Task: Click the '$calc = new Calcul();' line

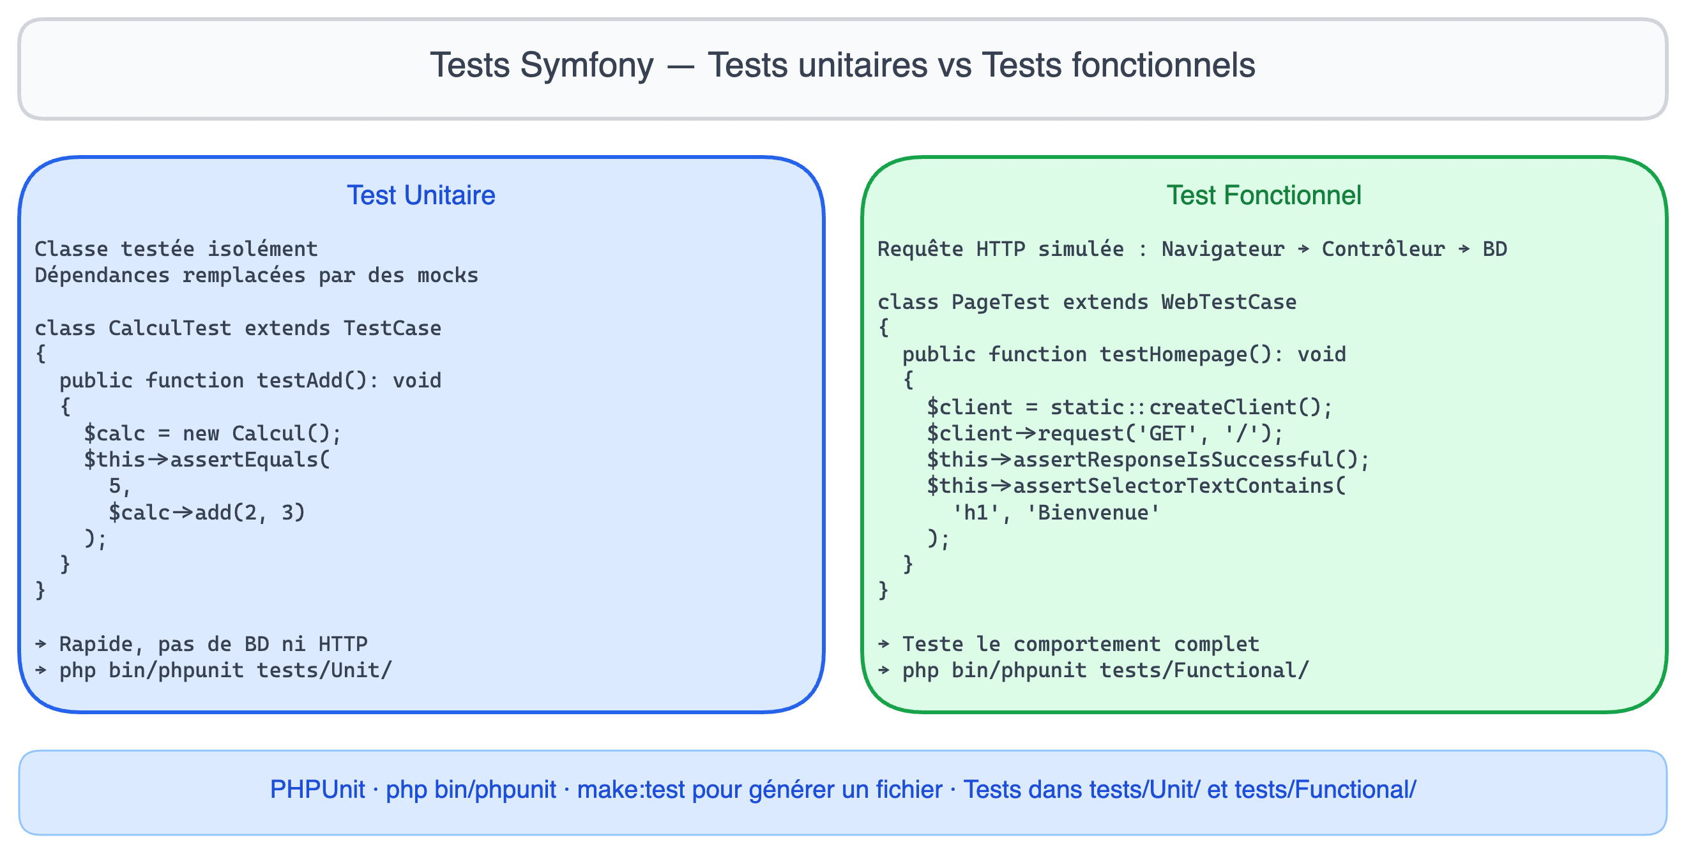Action: [213, 433]
